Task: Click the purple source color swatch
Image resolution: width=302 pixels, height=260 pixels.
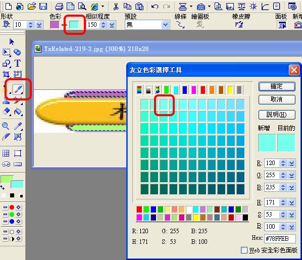Action: coord(55,25)
